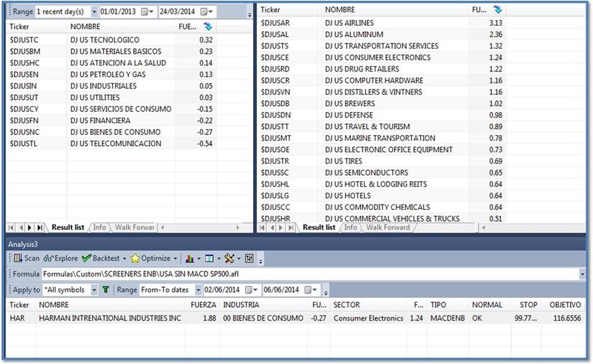Open the Optimize dropdown arrow
The image size is (593, 364).
click(x=175, y=259)
